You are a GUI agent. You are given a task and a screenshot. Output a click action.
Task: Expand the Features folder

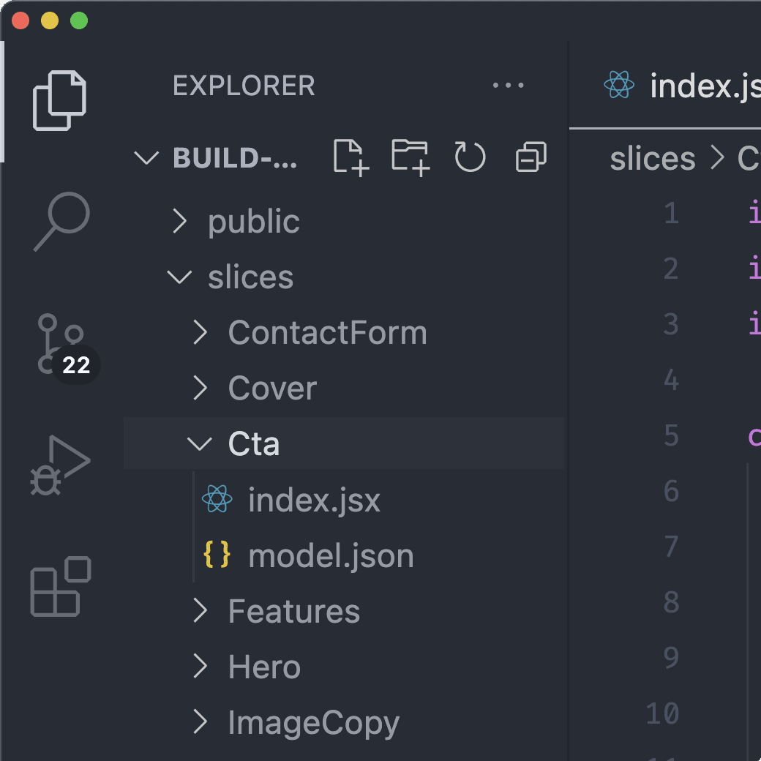pos(200,610)
